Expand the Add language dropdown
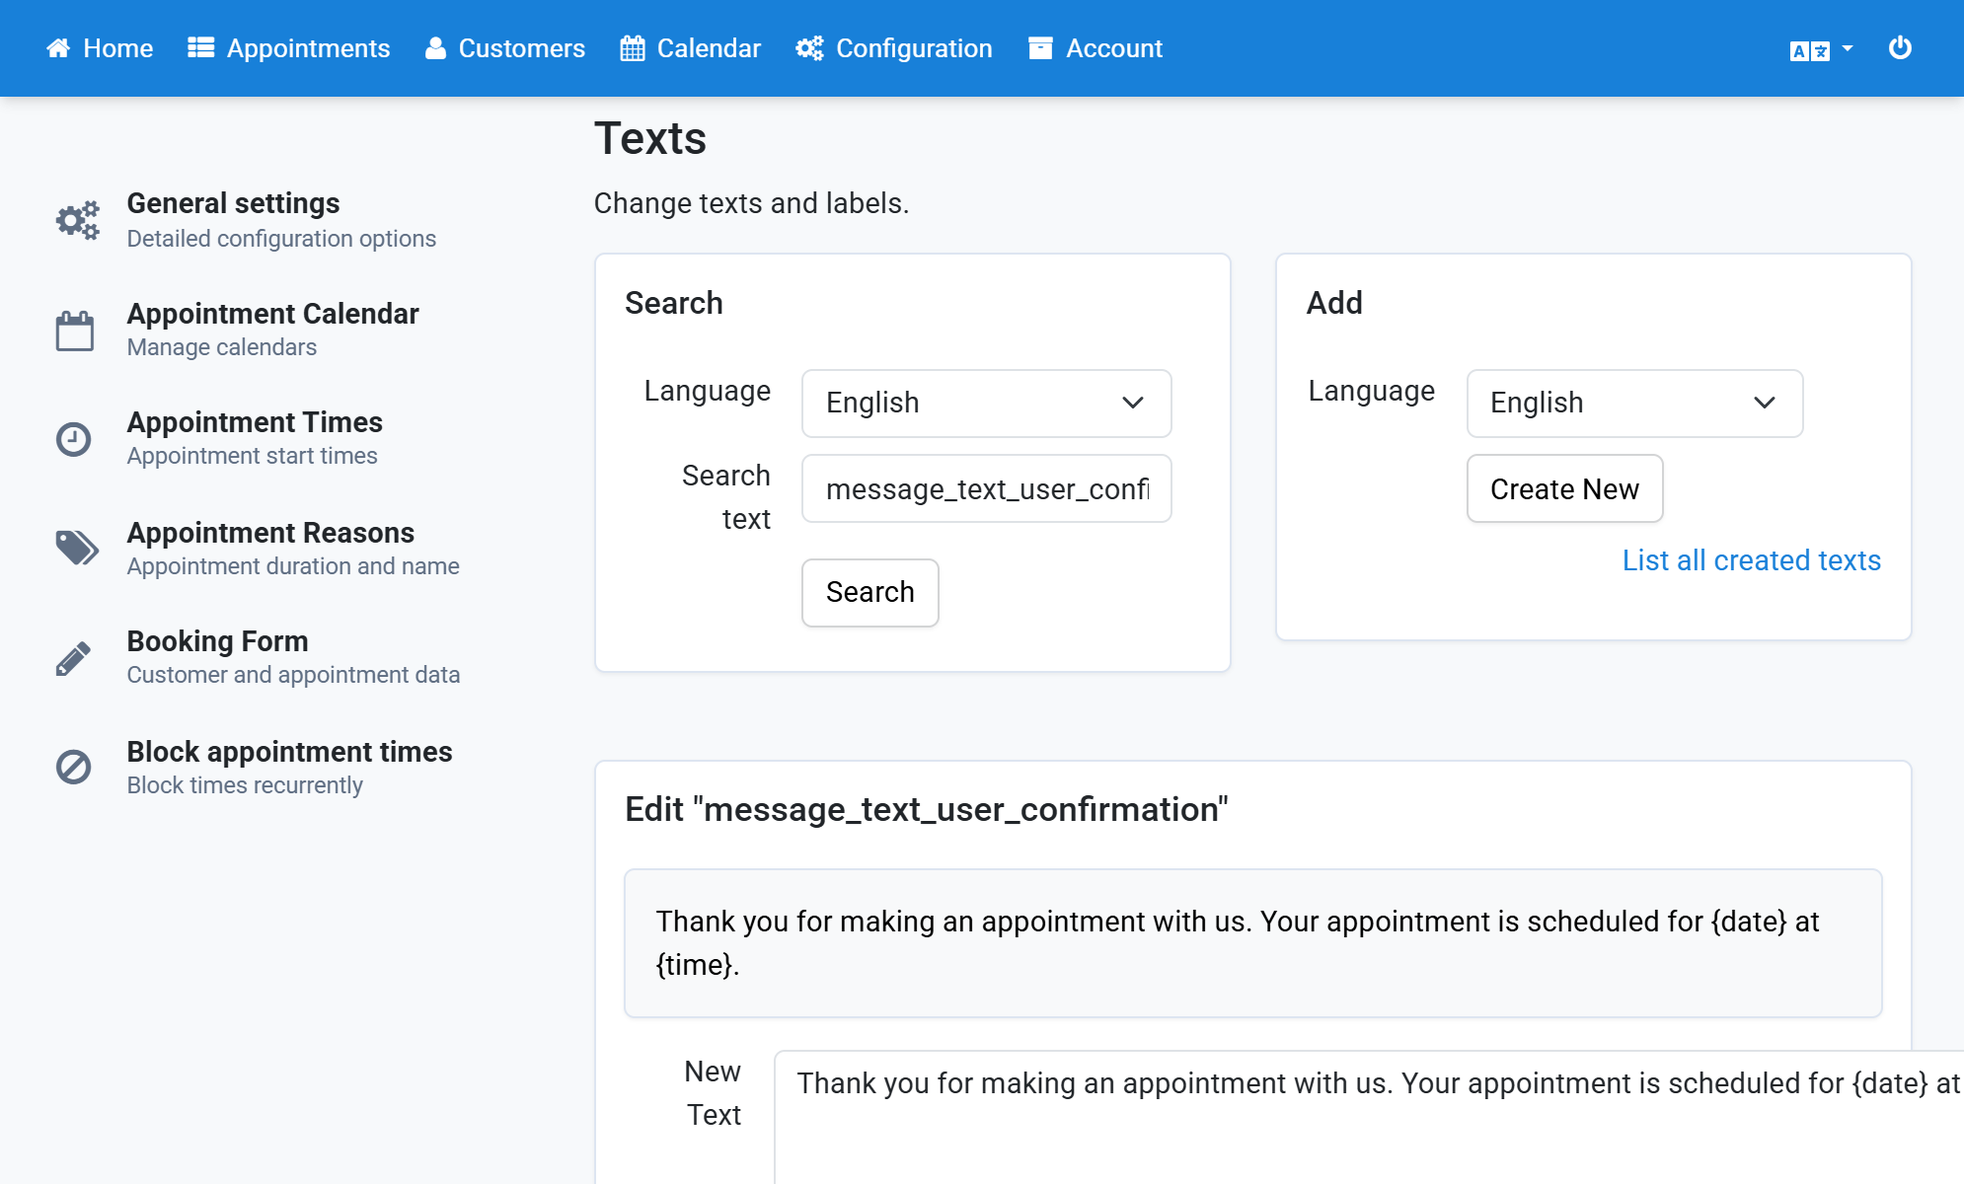The image size is (1964, 1184). click(1634, 403)
